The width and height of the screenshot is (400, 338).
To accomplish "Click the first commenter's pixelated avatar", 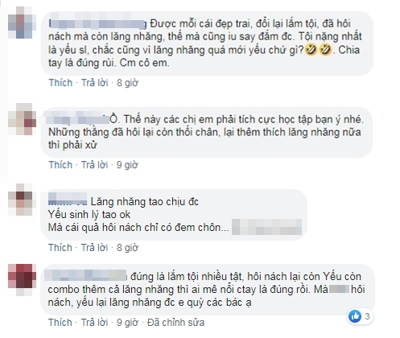I will pyautogui.click(x=22, y=23).
